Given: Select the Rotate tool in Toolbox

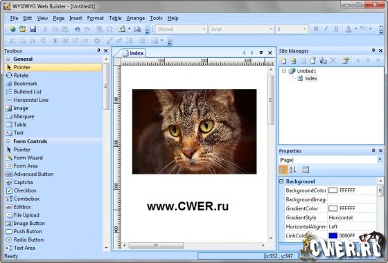Looking at the screenshot, I should (x=17, y=75).
